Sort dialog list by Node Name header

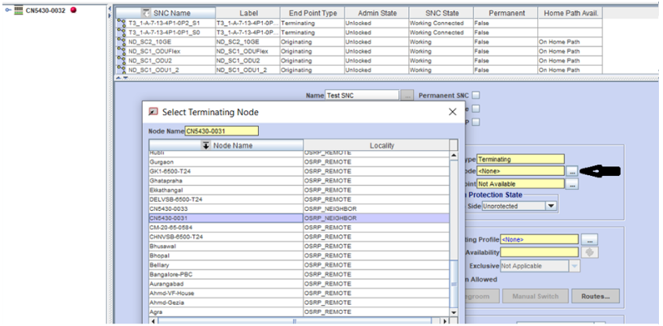pos(226,145)
